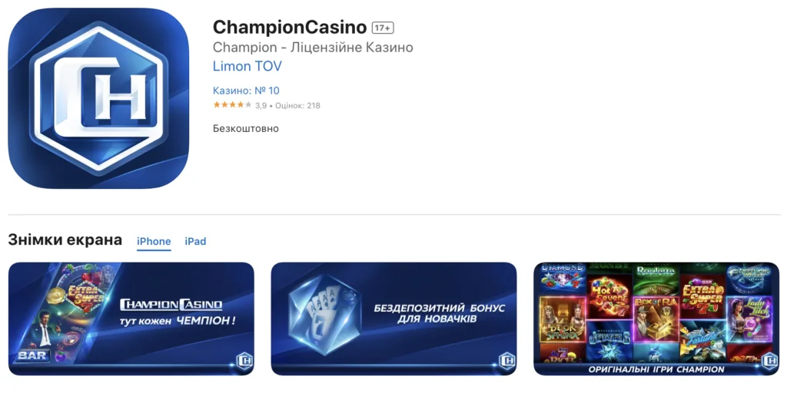Click the large ChampionCasino hexagon app icon

click(98, 98)
